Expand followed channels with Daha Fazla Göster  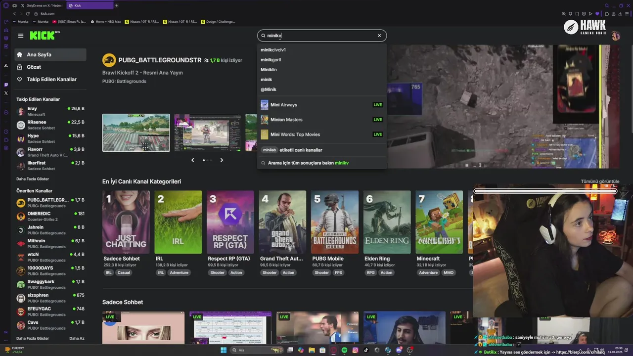pos(33,179)
